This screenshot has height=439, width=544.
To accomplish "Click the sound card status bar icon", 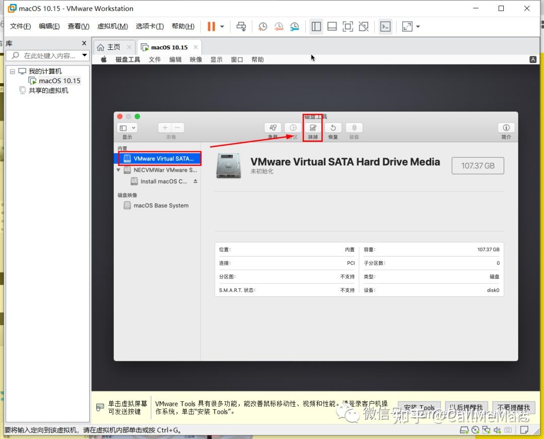I will 497,430.
